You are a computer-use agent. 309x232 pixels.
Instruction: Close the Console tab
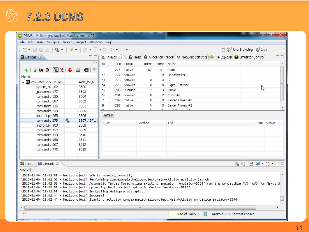point(58,164)
